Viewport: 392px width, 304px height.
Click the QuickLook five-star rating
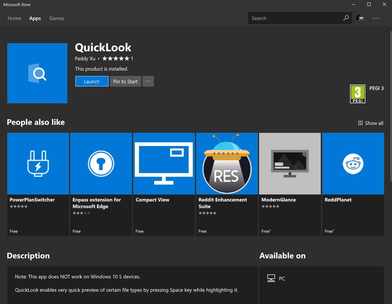[116, 59]
